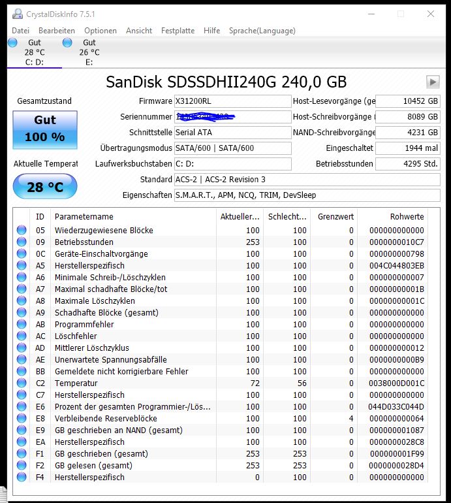
Task: Click status icon of 09 Betriebsstunden row
Action: pos(22,242)
